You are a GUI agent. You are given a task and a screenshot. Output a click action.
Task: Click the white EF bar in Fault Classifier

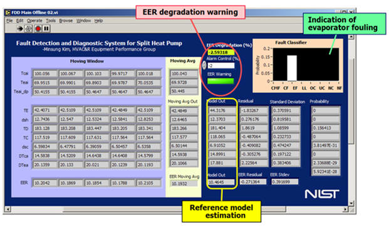292,68
